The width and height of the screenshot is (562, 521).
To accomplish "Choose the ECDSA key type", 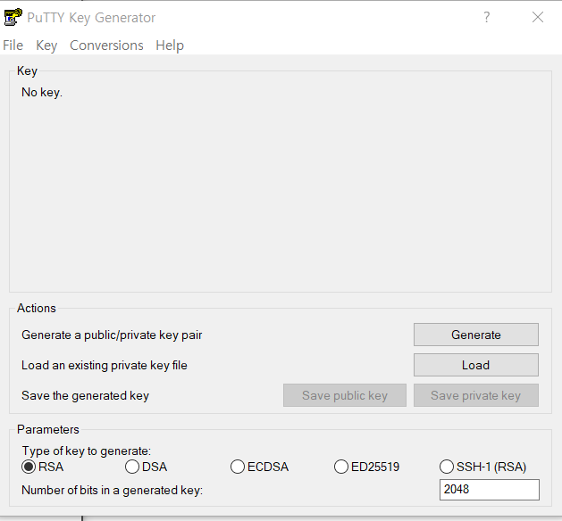I will pos(259,467).
